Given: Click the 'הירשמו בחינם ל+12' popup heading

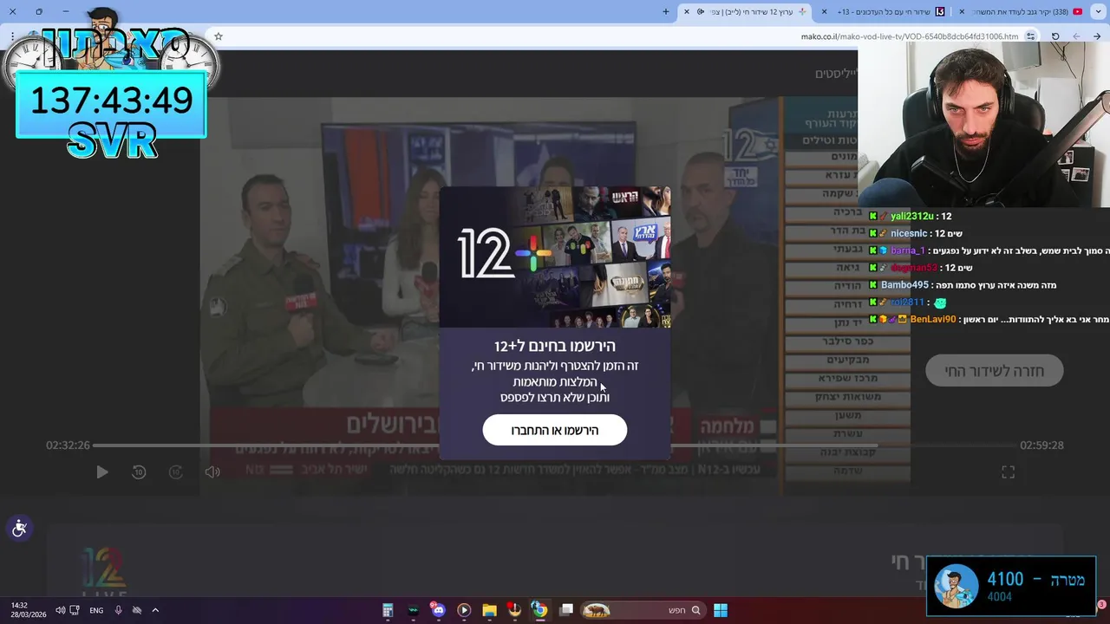Looking at the screenshot, I should click(555, 346).
